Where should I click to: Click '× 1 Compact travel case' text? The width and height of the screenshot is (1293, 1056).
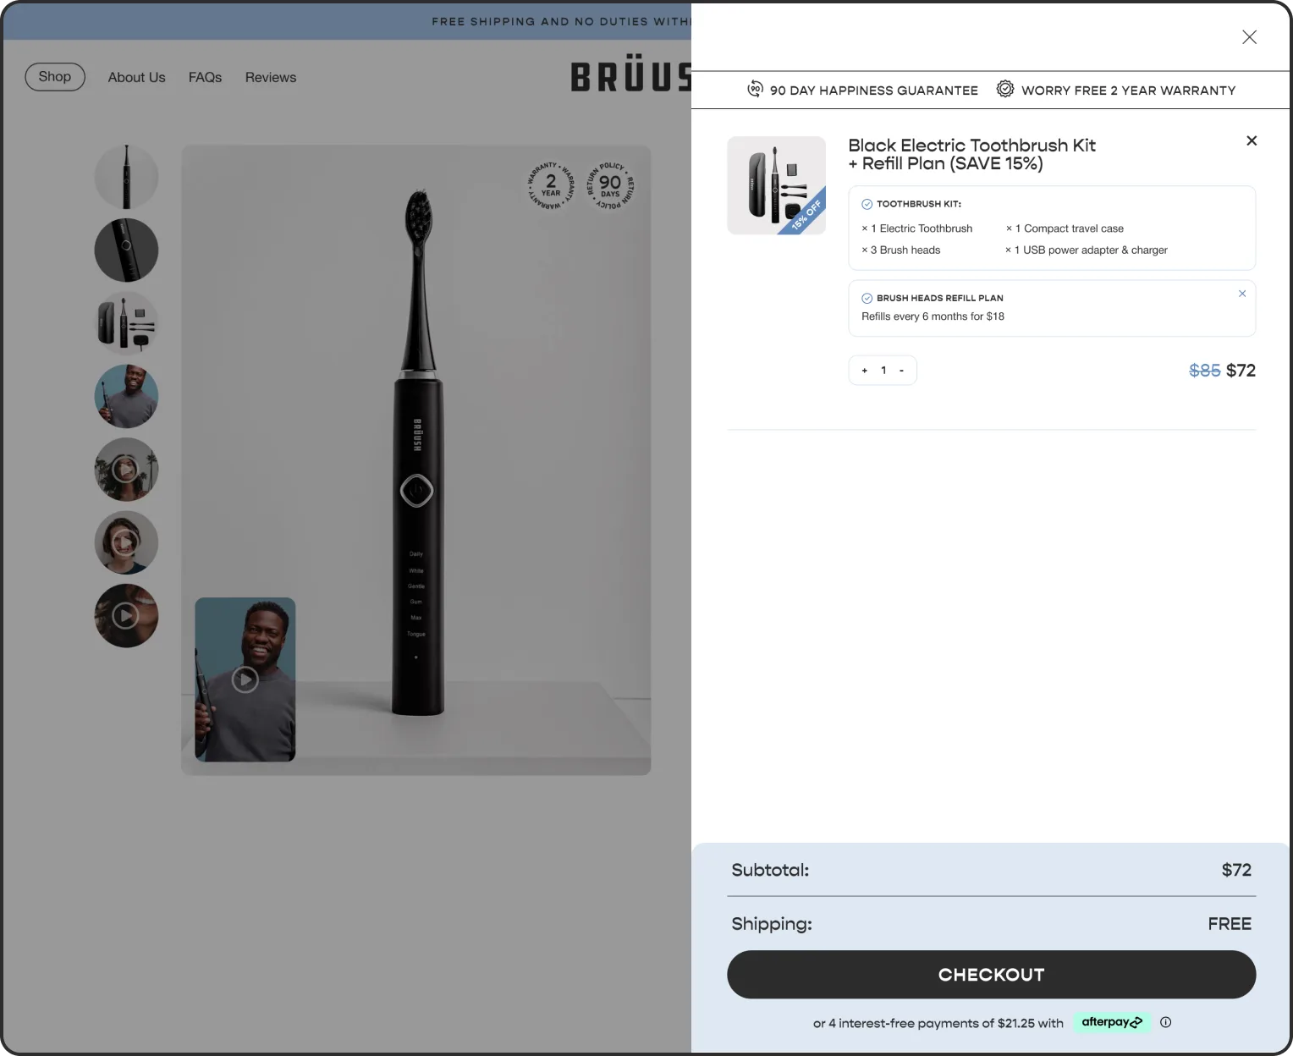coord(1065,228)
